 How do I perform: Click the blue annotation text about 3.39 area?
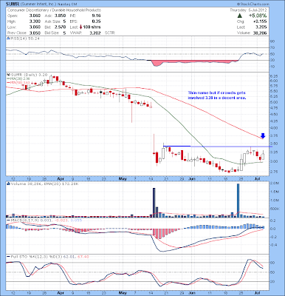[217, 95]
